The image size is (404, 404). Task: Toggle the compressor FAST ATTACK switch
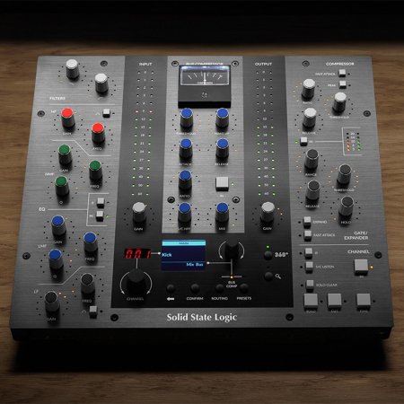[x=342, y=73]
